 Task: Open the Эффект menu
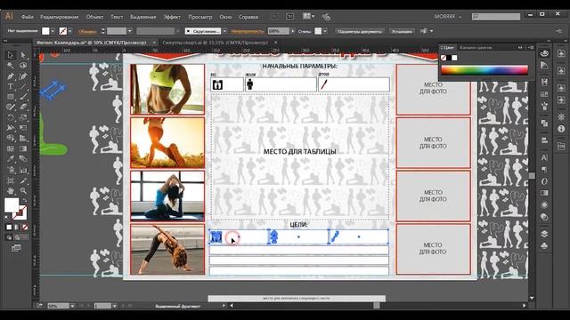pos(172,17)
